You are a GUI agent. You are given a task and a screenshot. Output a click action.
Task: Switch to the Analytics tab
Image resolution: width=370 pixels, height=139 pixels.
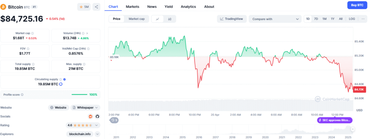pos(188,6)
